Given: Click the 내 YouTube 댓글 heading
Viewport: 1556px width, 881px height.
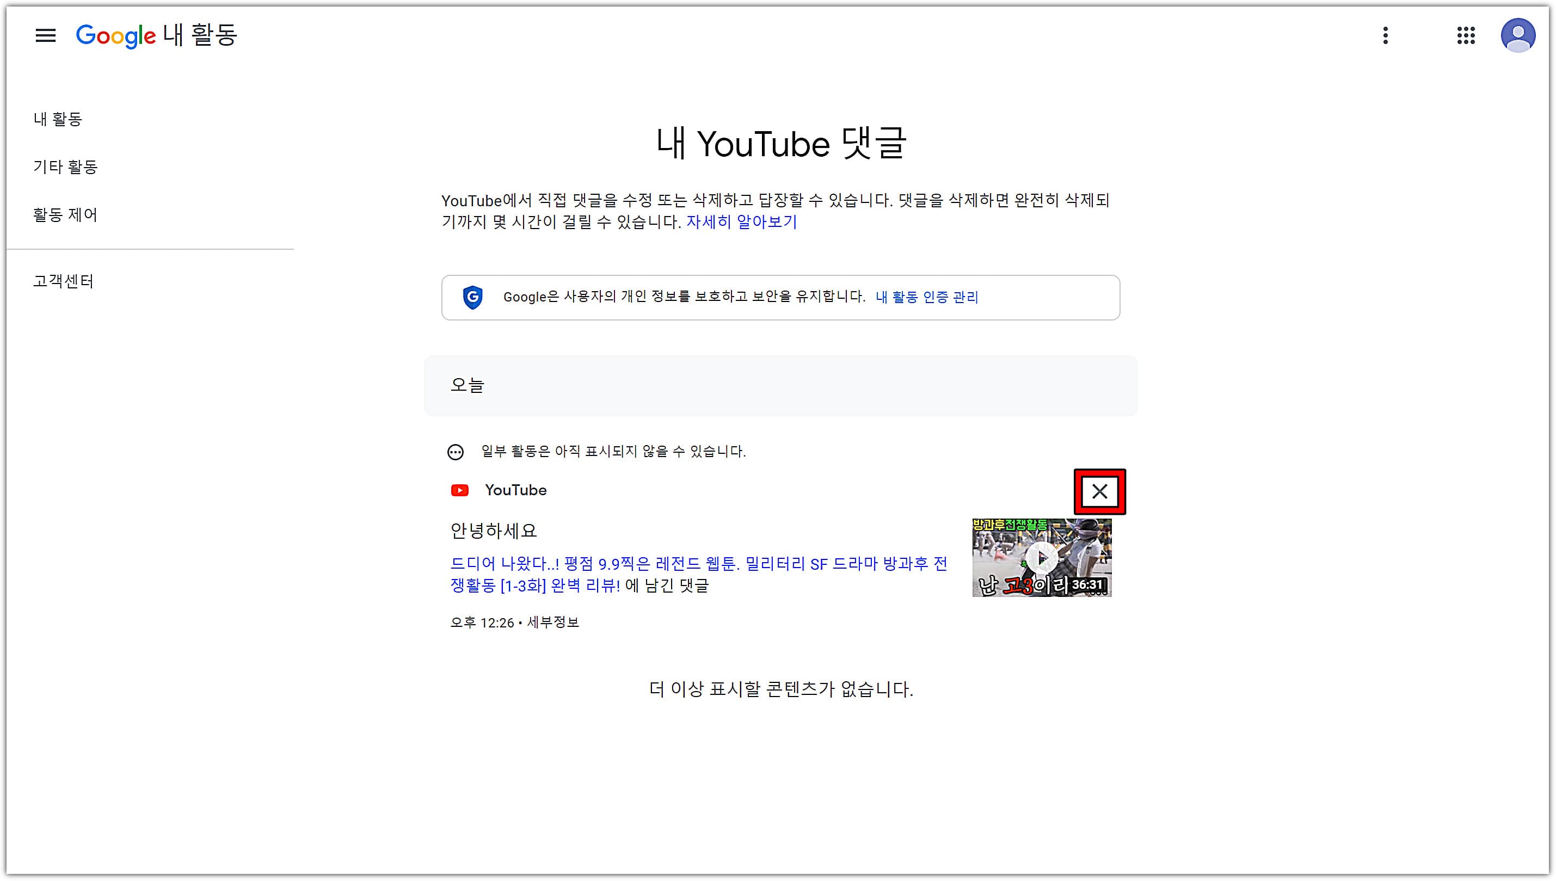Looking at the screenshot, I should tap(781, 144).
